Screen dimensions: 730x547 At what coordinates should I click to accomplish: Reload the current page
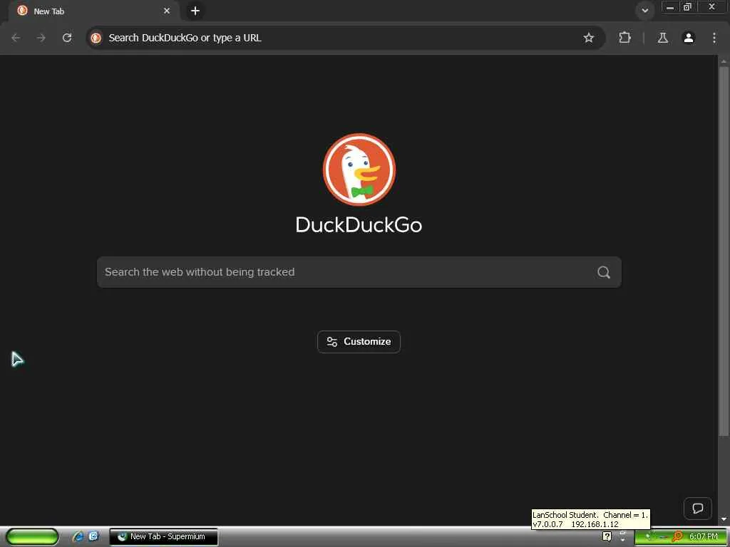(67, 38)
